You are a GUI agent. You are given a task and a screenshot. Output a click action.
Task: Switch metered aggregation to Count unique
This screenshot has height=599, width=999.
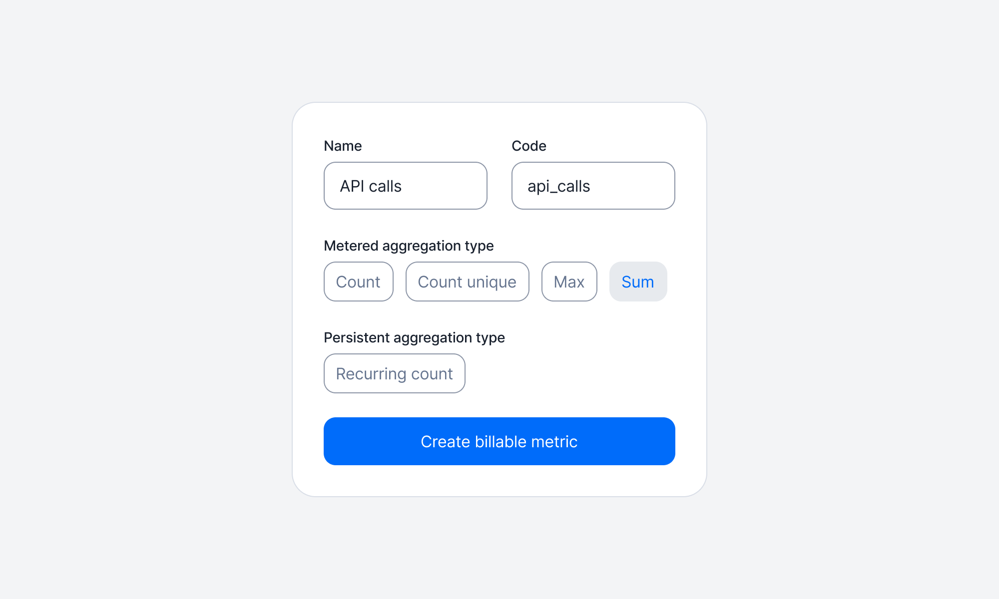pos(467,282)
